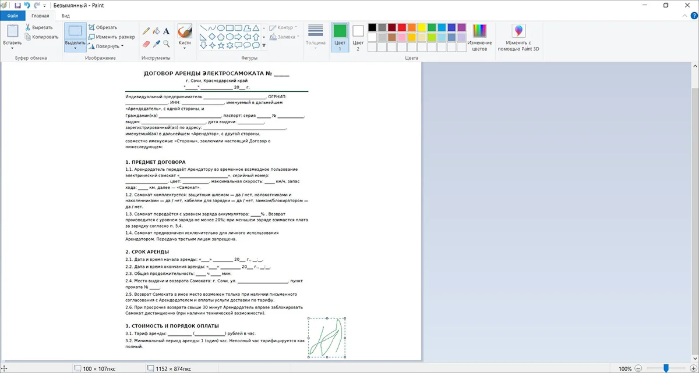Choose the cloud callout shape
This screenshot has width=699, height=373.
click(x=256, y=45)
